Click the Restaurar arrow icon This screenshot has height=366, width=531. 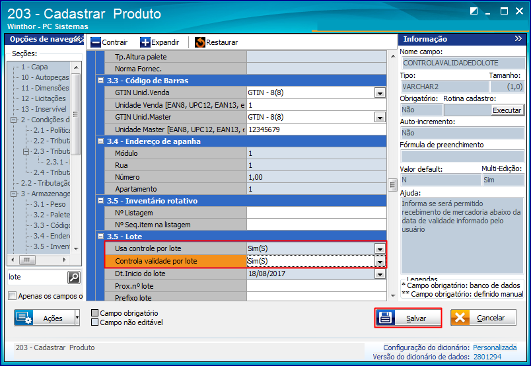click(200, 43)
